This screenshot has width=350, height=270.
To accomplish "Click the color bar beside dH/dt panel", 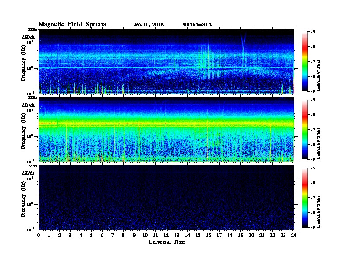I will 304,62.
